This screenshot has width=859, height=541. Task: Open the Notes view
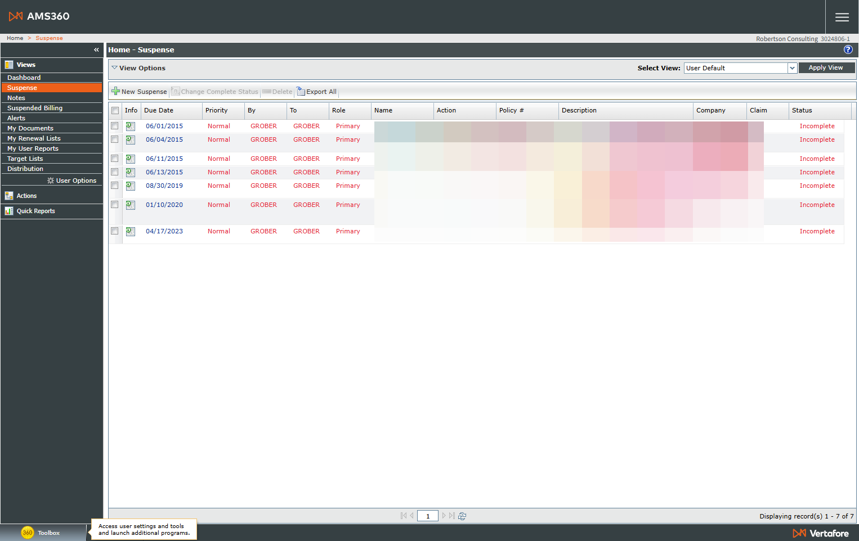[52, 98]
